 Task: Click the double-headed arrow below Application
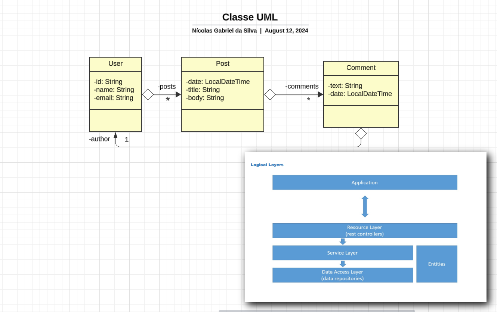[x=365, y=206]
